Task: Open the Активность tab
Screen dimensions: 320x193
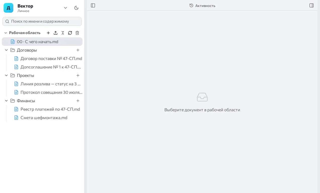Action: (x=202, y=6)
